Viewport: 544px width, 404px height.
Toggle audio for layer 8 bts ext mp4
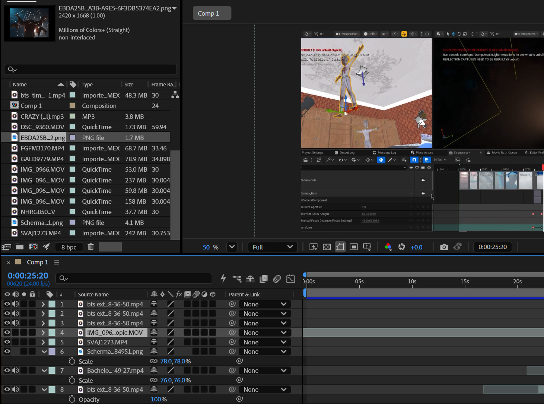[16, 389]
